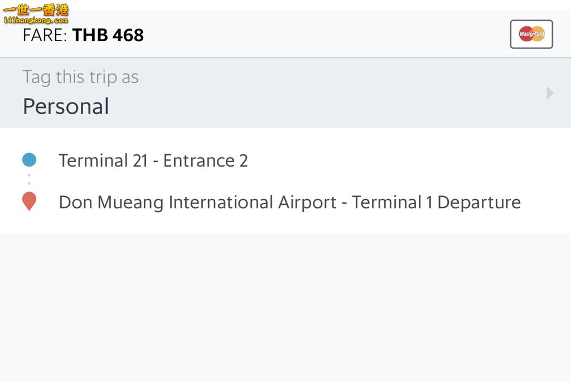Image resolution: width=571 pixels, height=382 pixels.
Task: Click the 一世一香港 watermark logo
Action: (x=36, y=9)
